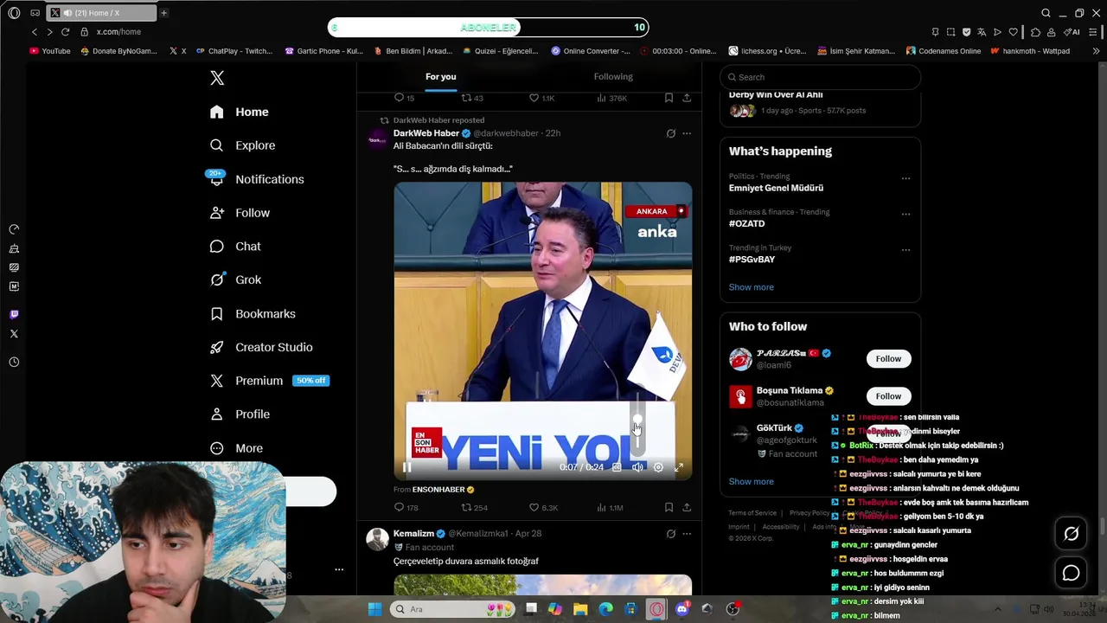Open options for Emniyet Genel Müdürü trend

pyautogui.click(x=905, y=179)
